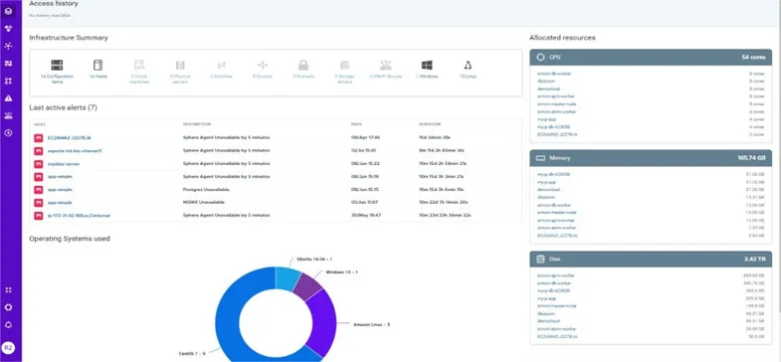The image size is (781, 362).
Task: Open the settings gear icon in sidebar
Action: click(9, 307)
